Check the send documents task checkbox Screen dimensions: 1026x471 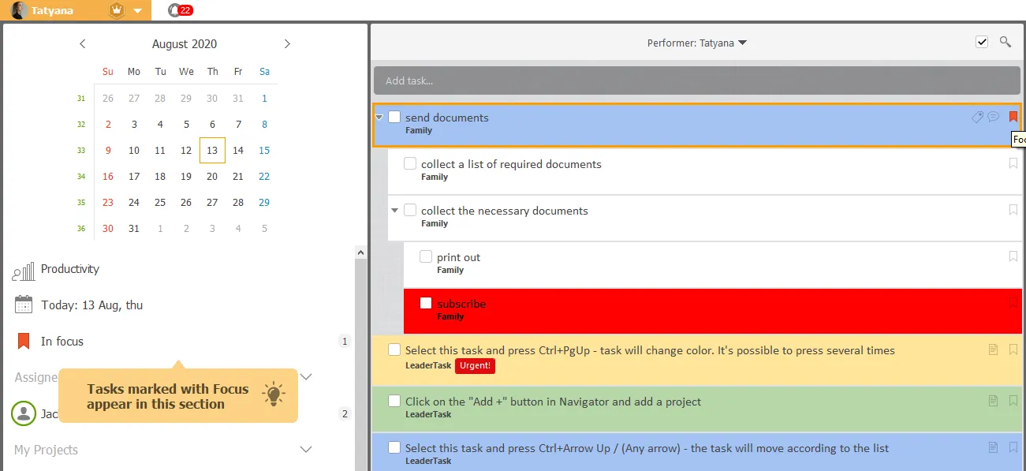(394, 117)
